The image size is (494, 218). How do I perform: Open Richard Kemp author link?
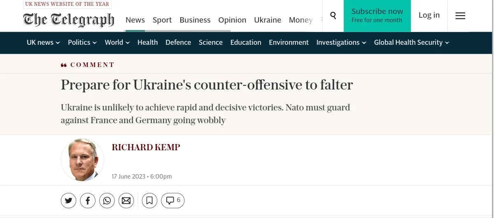pyautogui.click(x=146, y=147)
